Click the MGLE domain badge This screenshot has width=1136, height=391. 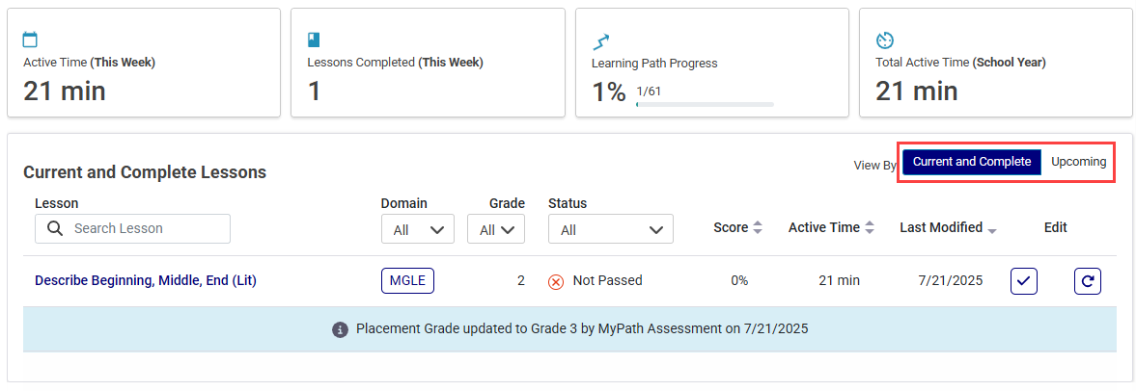407,281
